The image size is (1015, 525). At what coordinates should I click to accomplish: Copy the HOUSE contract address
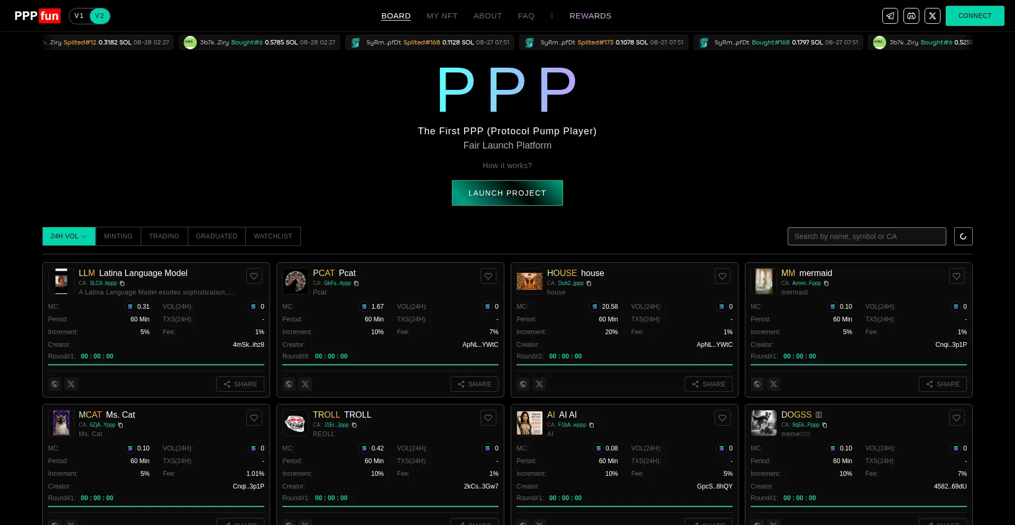click(589, 283)
